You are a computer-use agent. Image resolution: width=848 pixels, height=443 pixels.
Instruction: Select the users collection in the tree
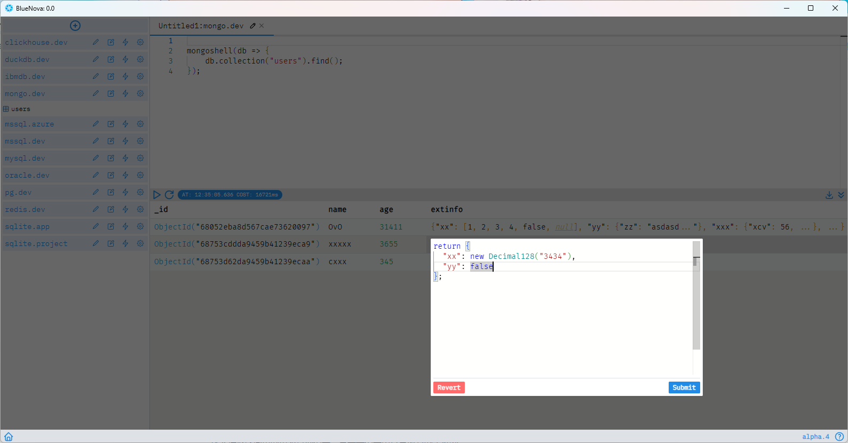pos(21,109)
